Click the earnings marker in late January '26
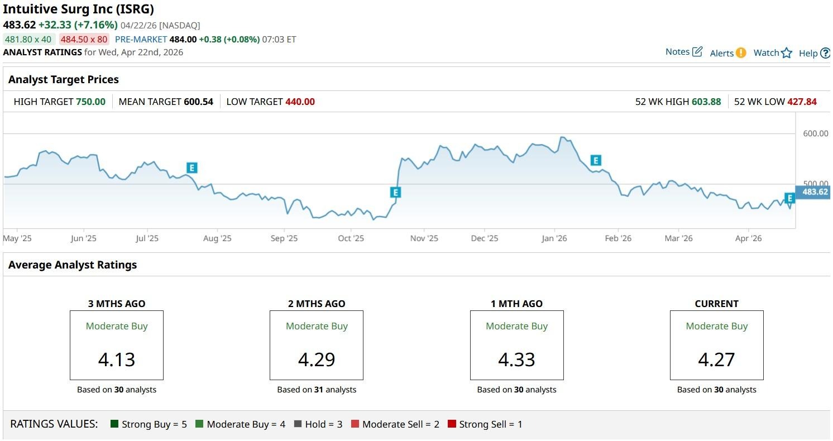833x441 pixels. pyautogui.click(x=596, y=161)
